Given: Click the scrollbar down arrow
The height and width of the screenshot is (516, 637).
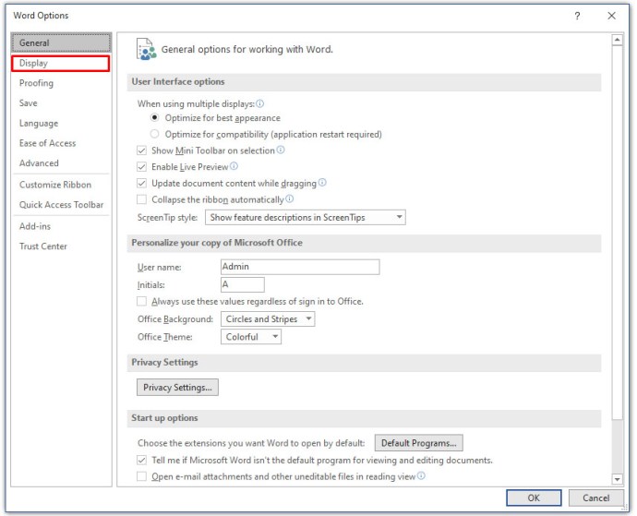Looking at the screenshot, I should (x=617, y=479).
